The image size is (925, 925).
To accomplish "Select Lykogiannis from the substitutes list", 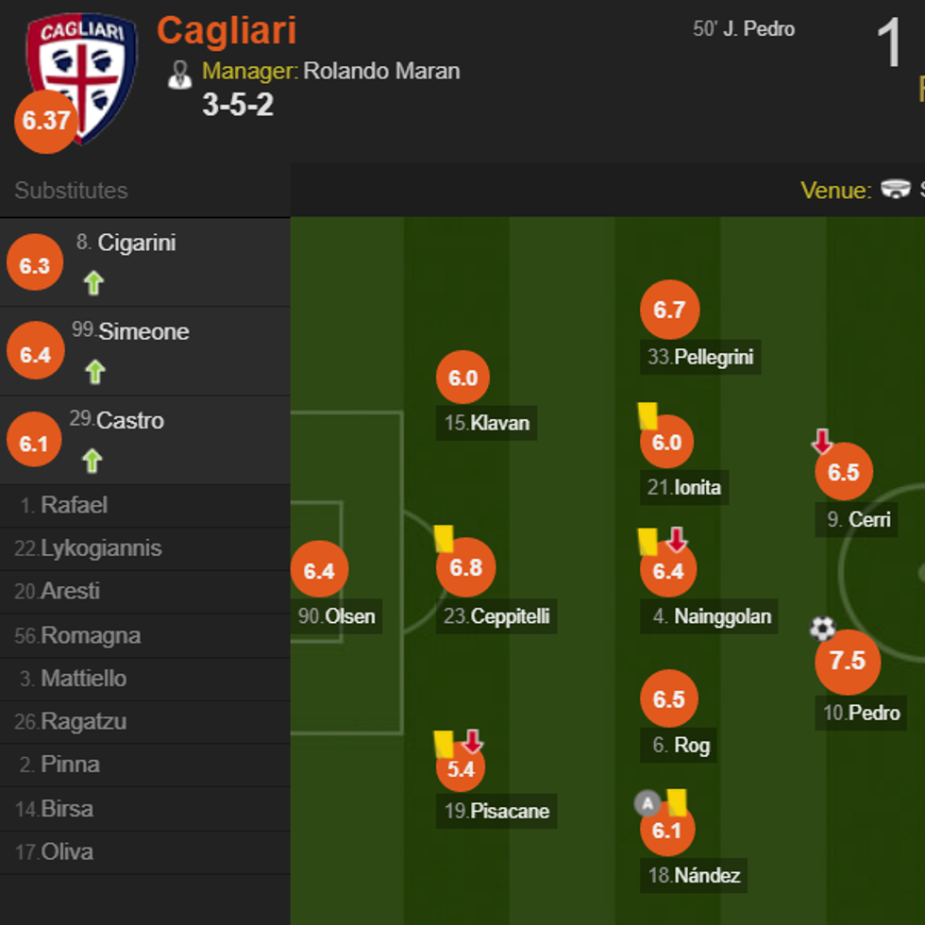I will (x=101, y=548).
